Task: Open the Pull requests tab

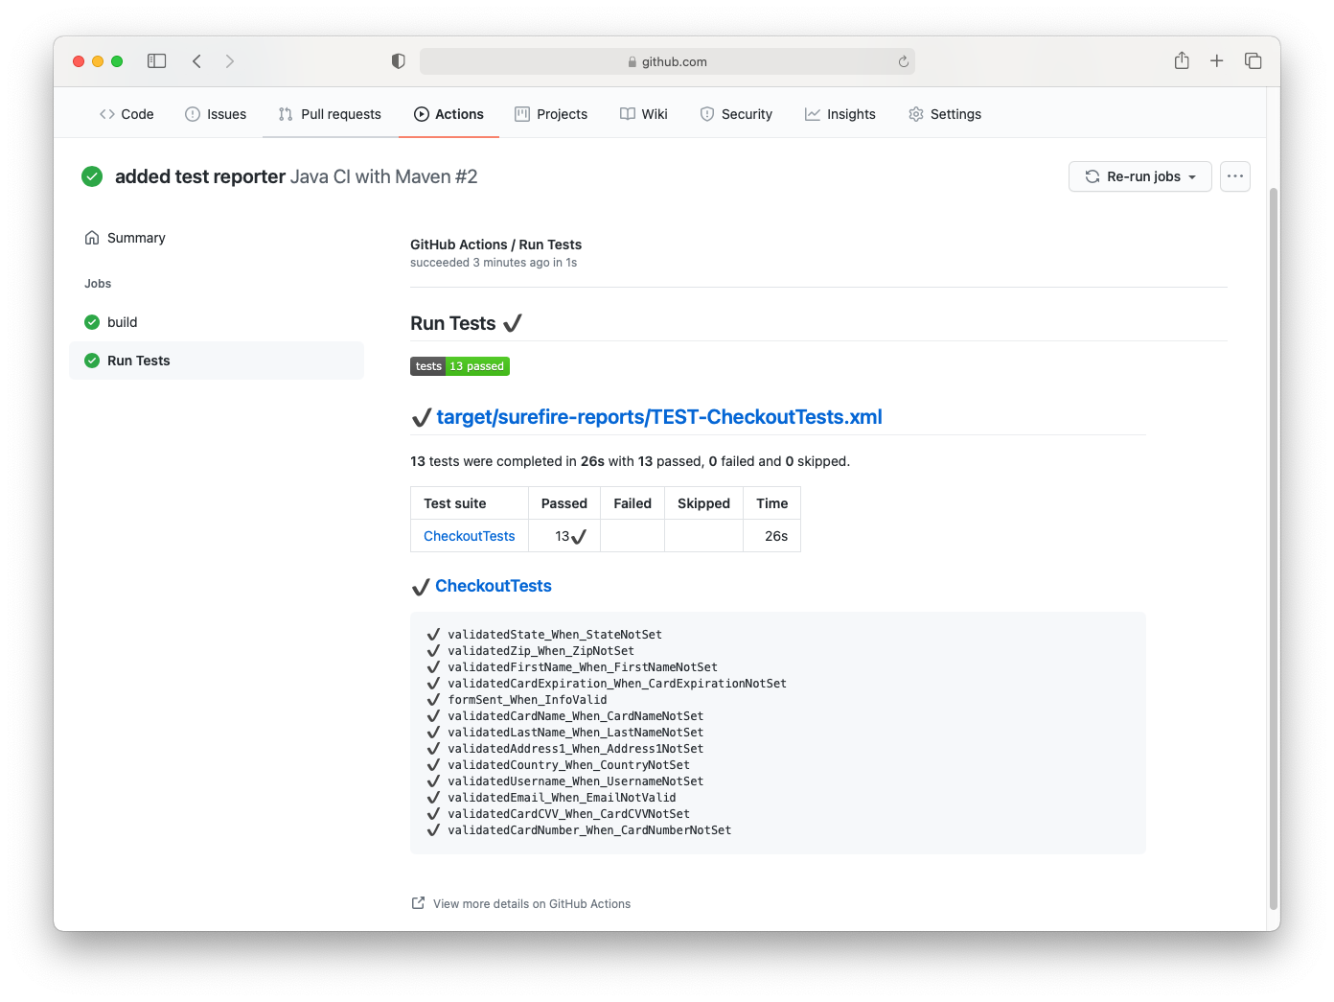Action: click(330, 114)
